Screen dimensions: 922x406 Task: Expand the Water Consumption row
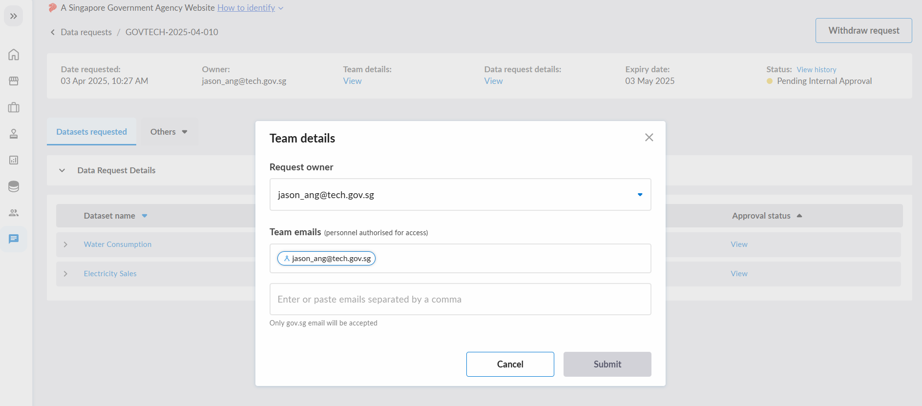coord(65,244)
